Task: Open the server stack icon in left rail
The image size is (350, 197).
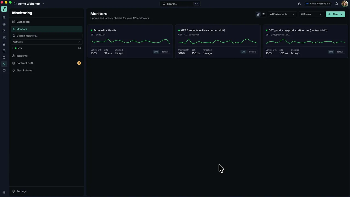Action: (x=4, y=37)
